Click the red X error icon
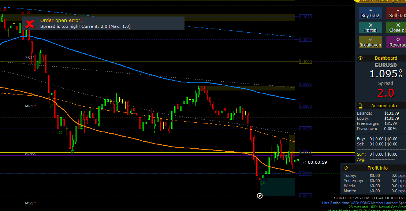Viewport: 406px width, 211px height. [30, 24]
